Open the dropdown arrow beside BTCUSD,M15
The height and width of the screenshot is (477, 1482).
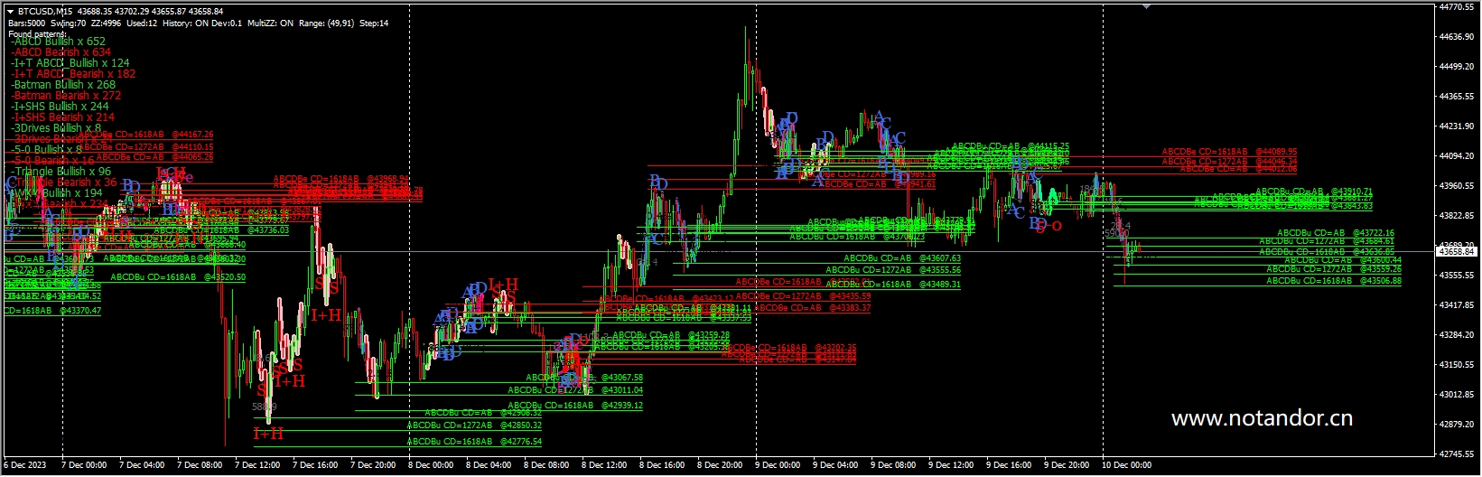tap(10, 11)
